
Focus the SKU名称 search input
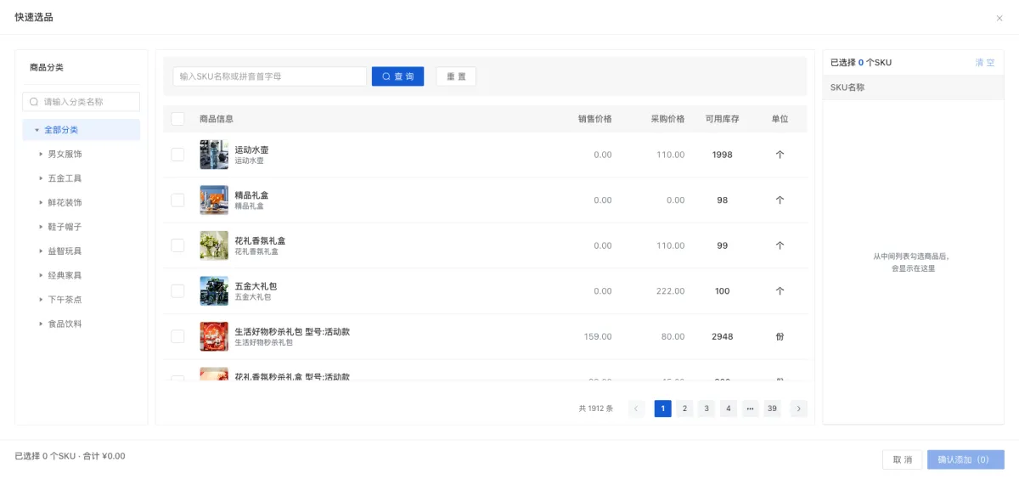pyautogui.click(x=270, y=76)
